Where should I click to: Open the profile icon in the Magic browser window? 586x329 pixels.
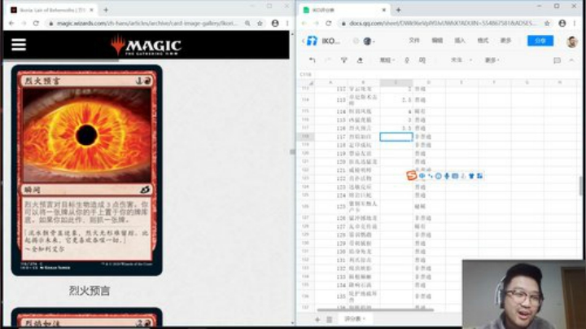point(275,23)
